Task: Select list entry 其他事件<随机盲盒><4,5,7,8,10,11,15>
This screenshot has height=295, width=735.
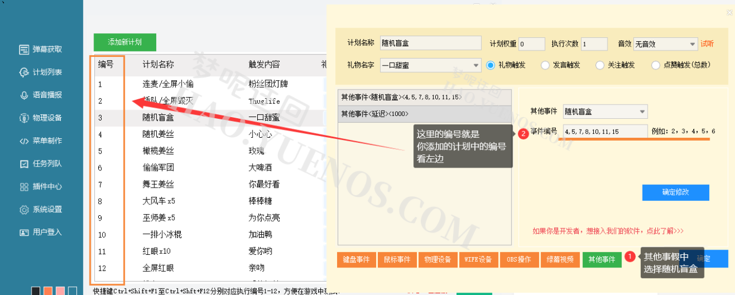Action: tap(424, 98)
